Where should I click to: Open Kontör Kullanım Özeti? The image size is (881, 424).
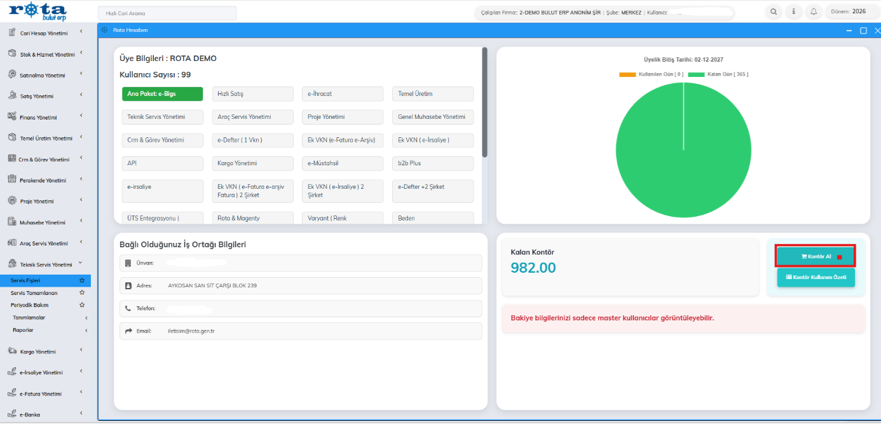coord(816,277)
